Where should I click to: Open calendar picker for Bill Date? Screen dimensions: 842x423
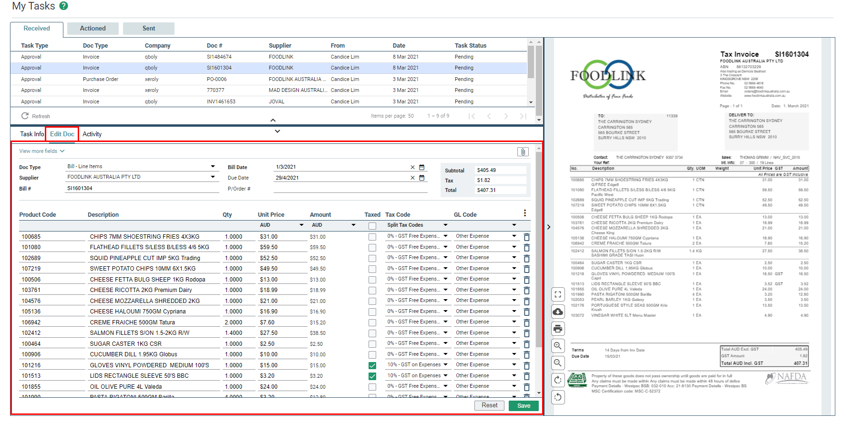421,167
